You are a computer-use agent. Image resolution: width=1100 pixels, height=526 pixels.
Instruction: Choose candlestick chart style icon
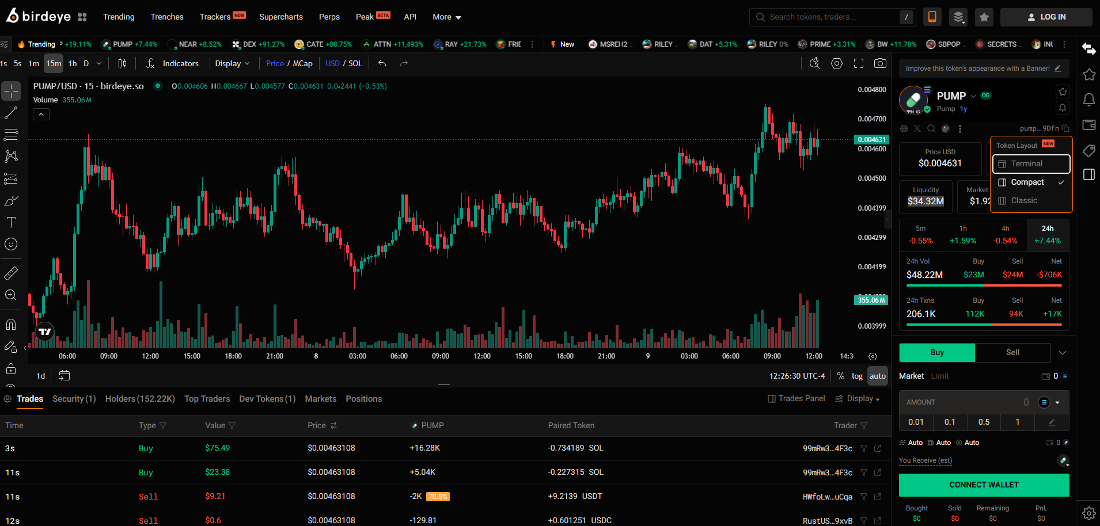(x=122, y=63)
